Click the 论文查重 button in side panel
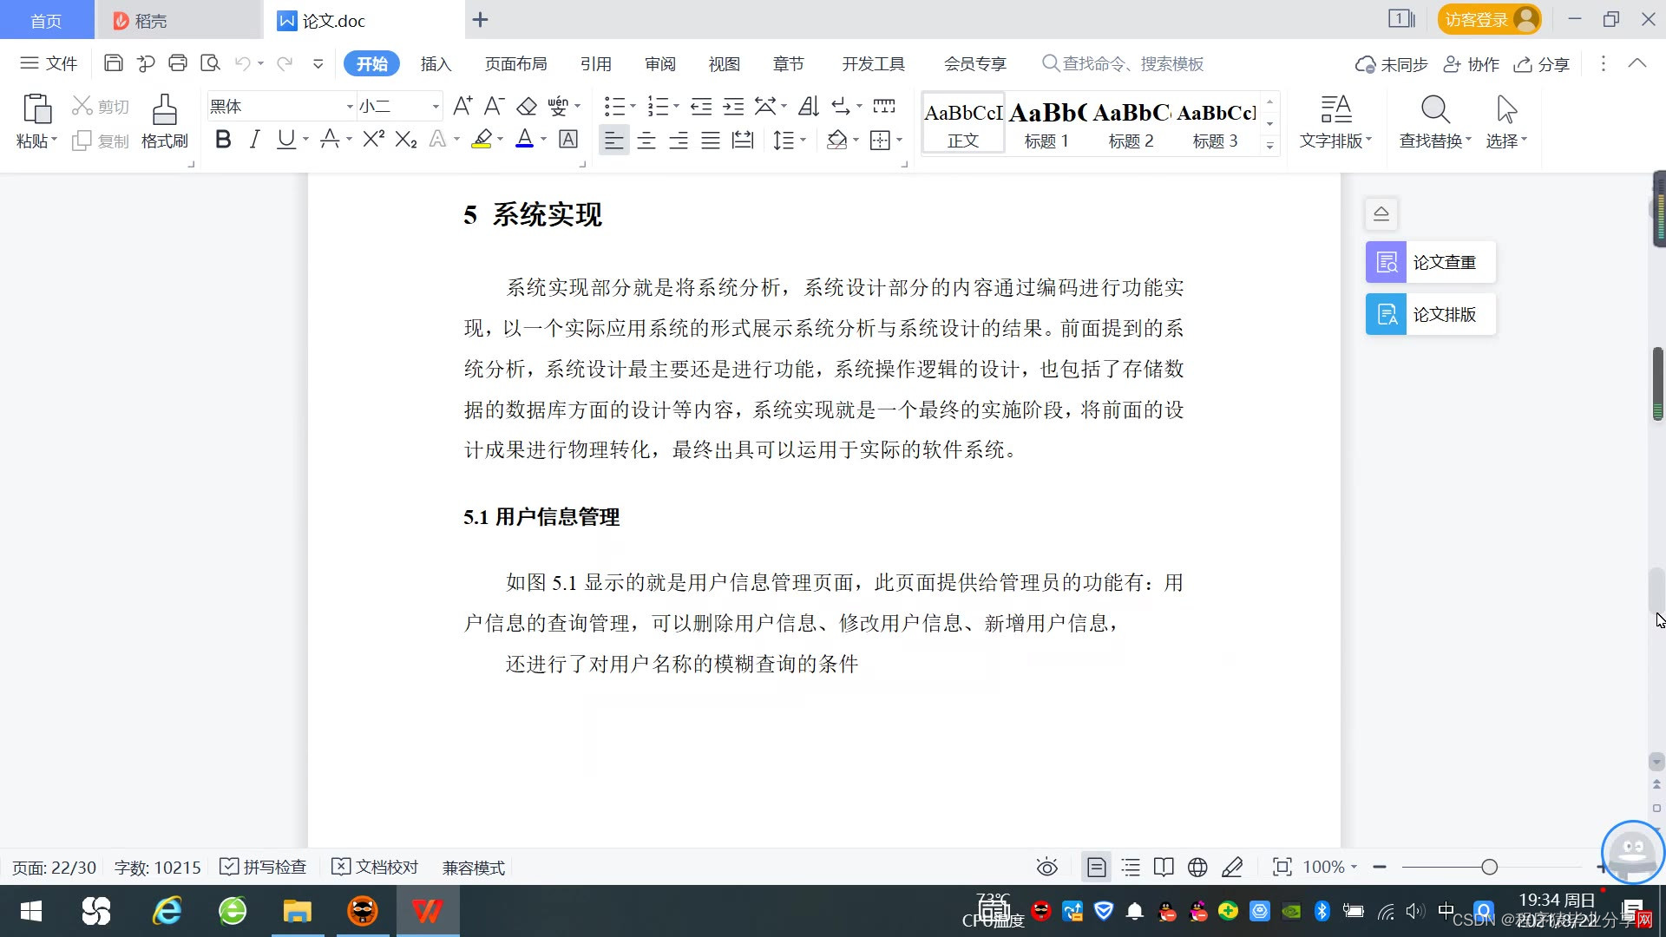1666x937 pixels. click(1430, 262)
